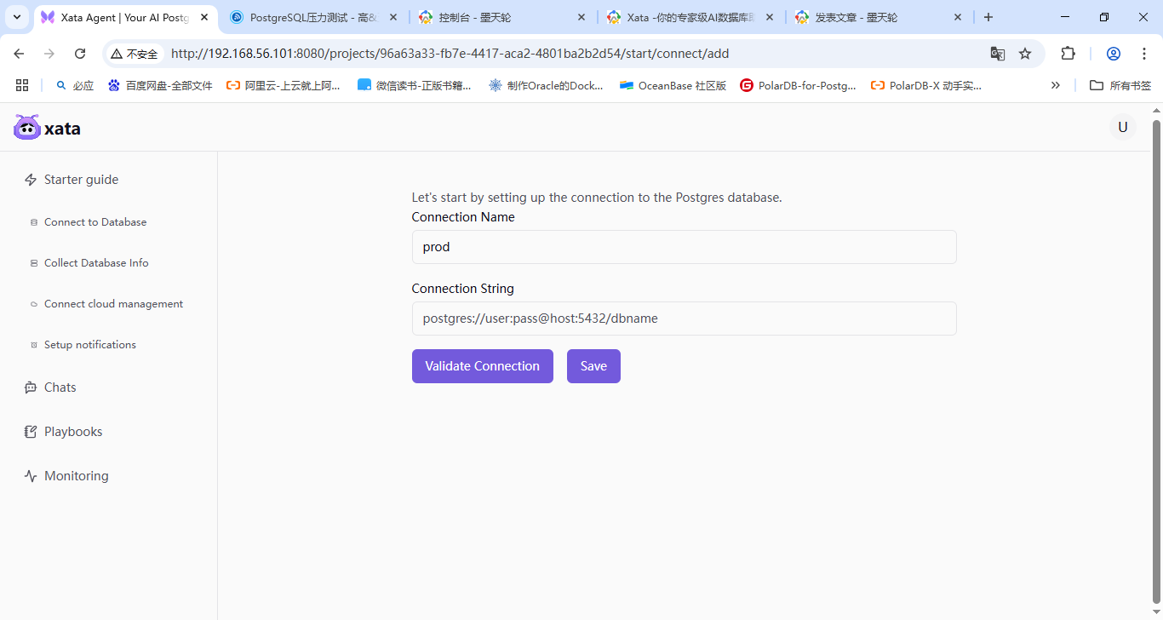Expand the hidden bookmarks chevron

point(1056,85)
